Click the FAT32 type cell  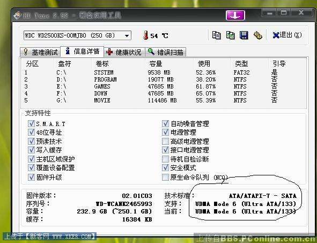click(241, 72)
